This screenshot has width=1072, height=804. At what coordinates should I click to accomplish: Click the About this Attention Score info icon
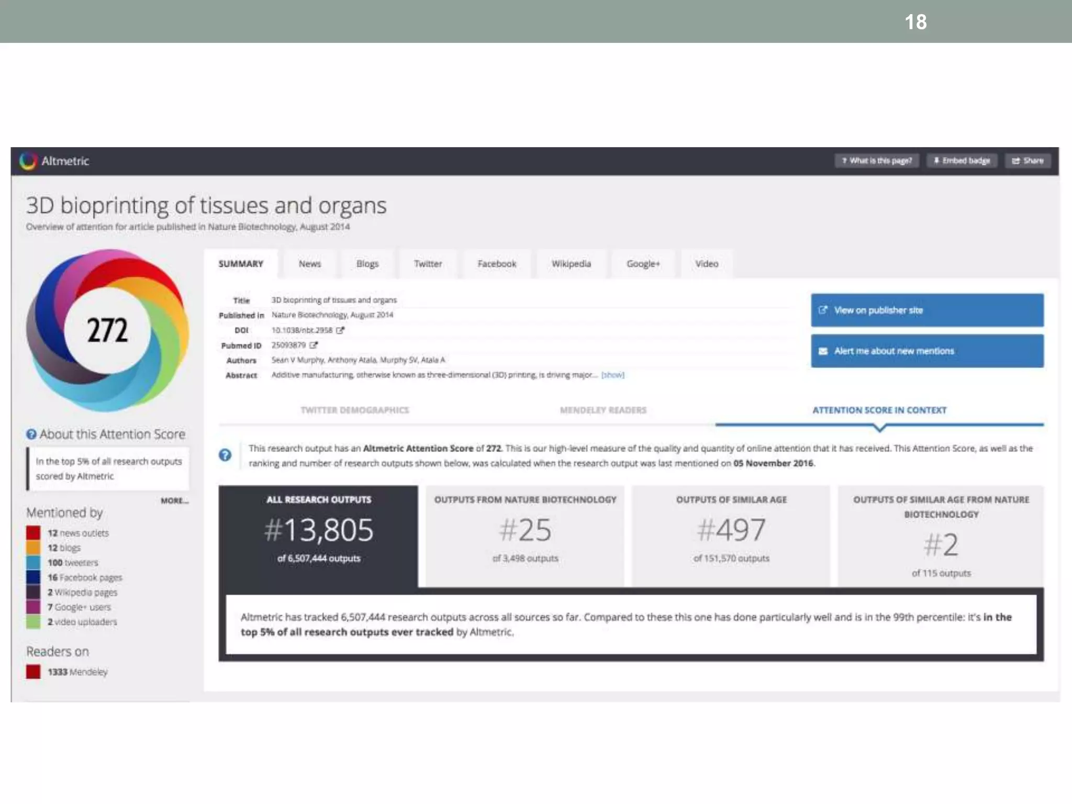31,434
